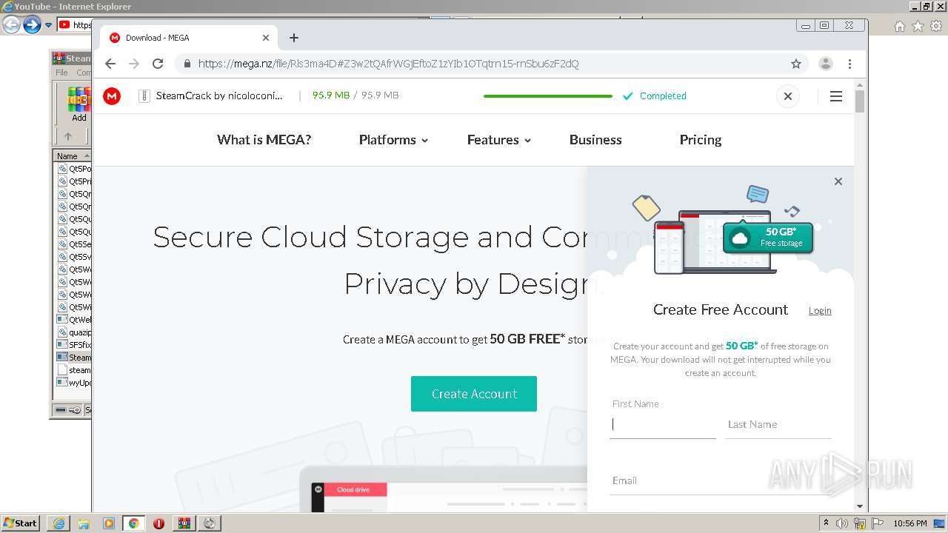Open media player from taskbar

pyautogui.click(x=109, y=523)
